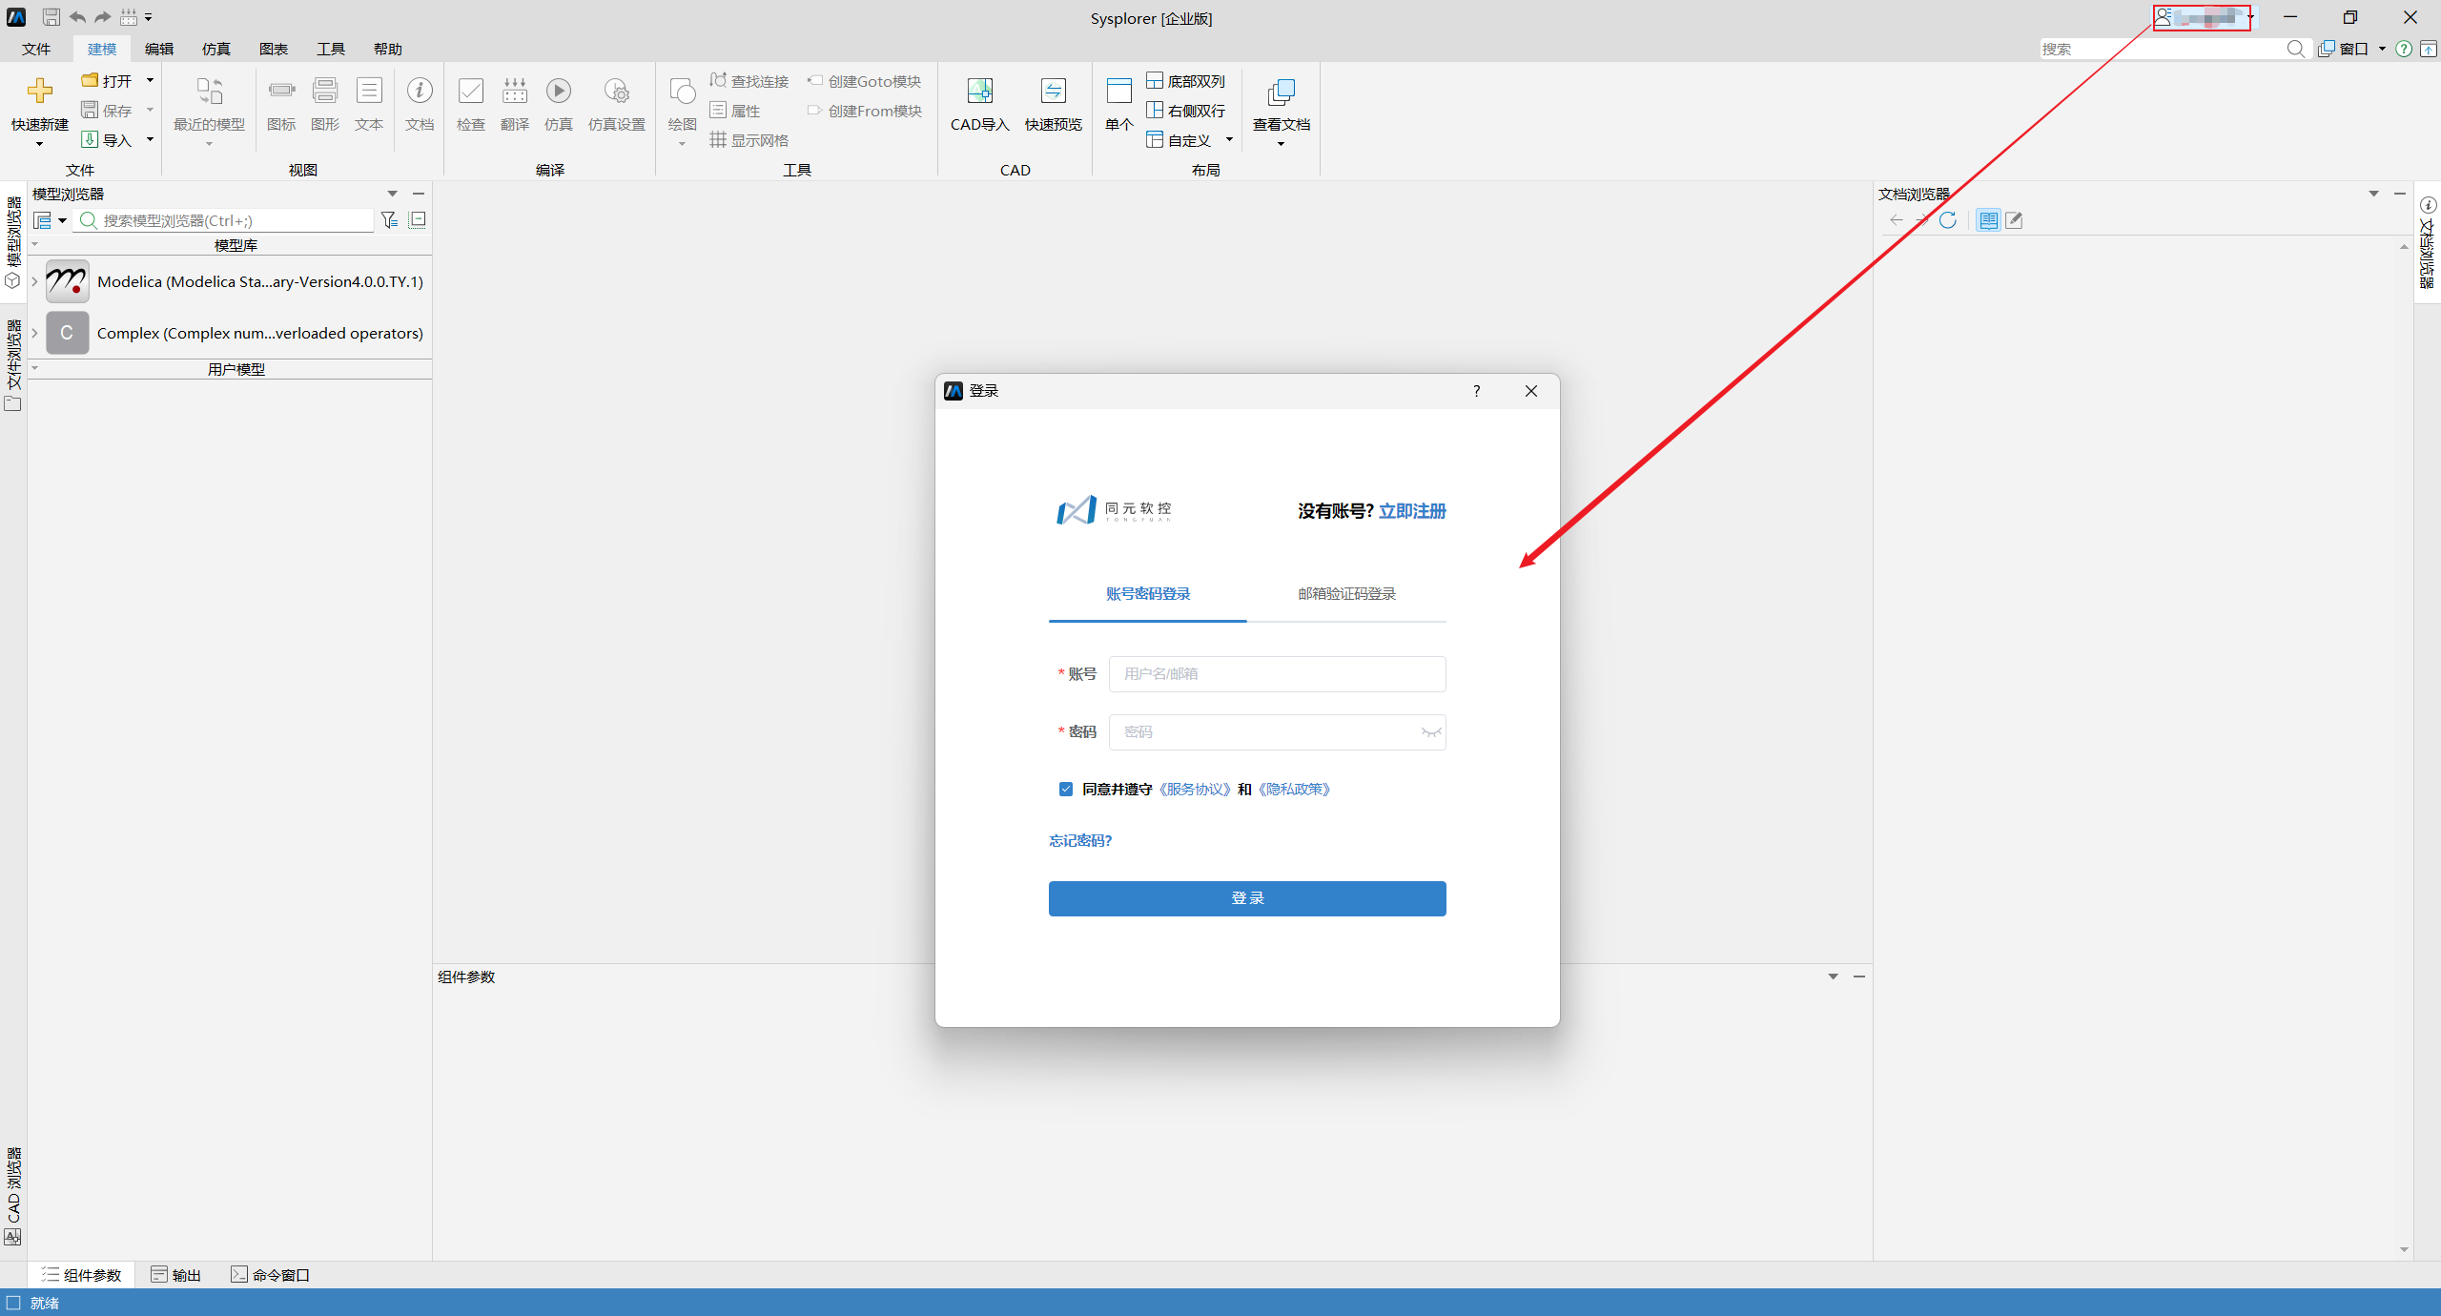Open 快速预览 quick preview
This screenshot has width=2441, height=1316.
coord(1054,104)
